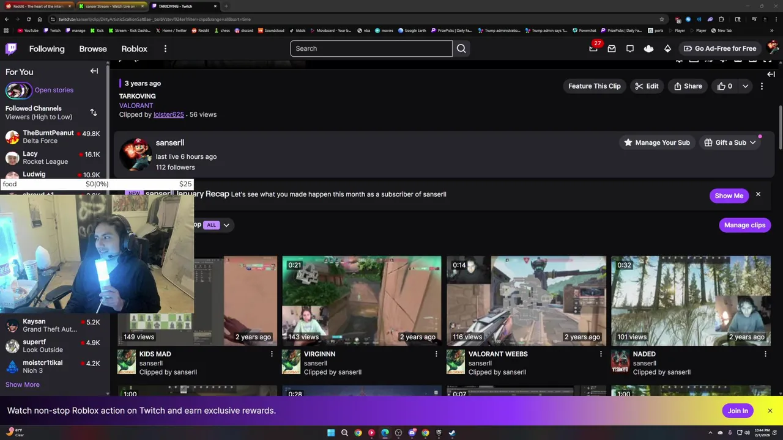Image resolution: width=783 pixels, height=440 pixels.
Task: Open the VIRGINNN clip thumbnail
Action: (x=362, y=301)
